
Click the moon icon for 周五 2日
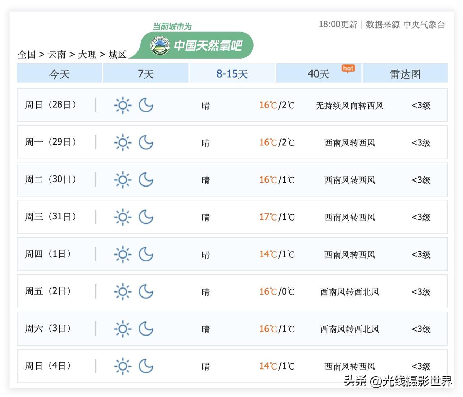coord(146,291)
